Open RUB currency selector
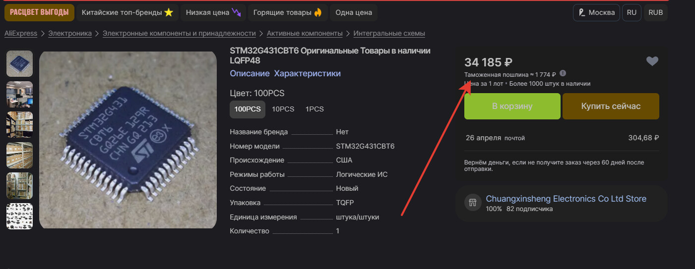 click(x=655, y=12)
